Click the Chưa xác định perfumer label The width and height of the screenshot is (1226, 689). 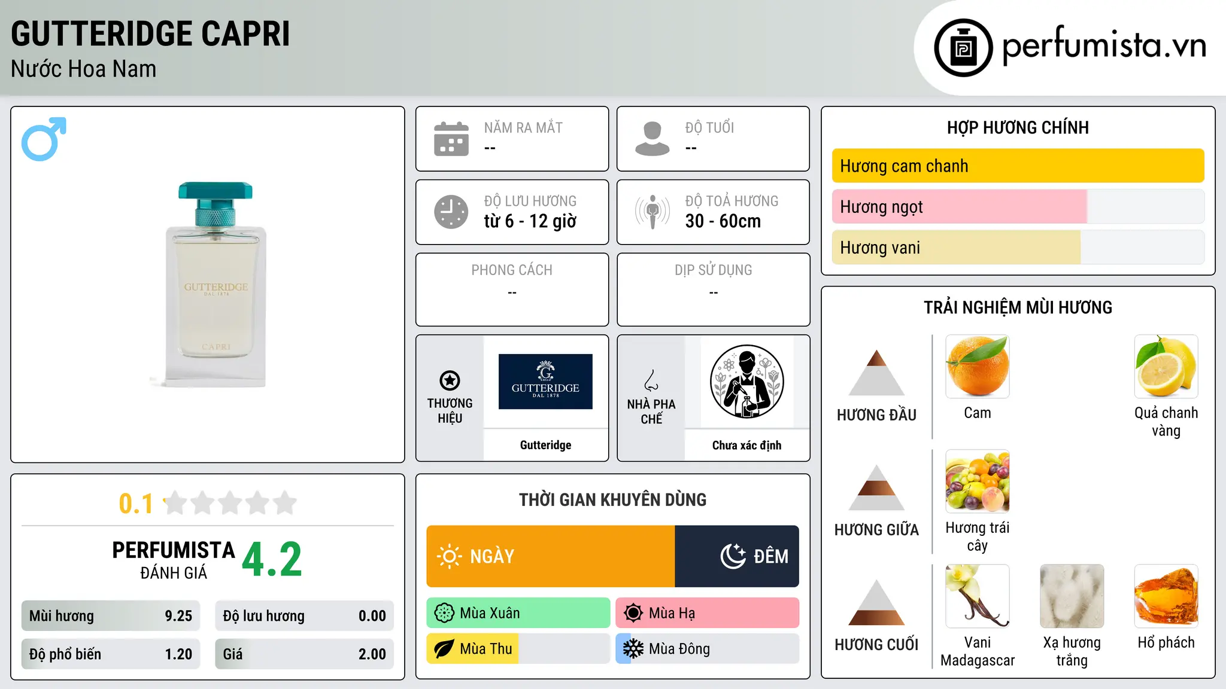click(x=746, y=445)
